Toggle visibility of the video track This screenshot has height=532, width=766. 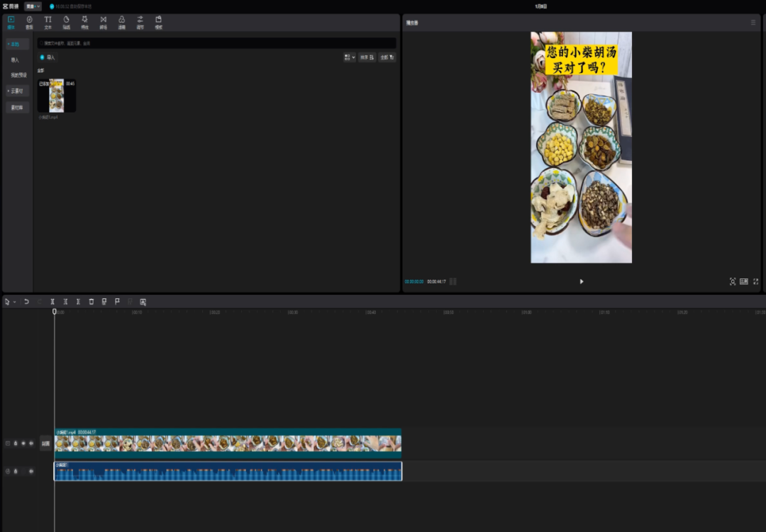click(x=23, y=443)
